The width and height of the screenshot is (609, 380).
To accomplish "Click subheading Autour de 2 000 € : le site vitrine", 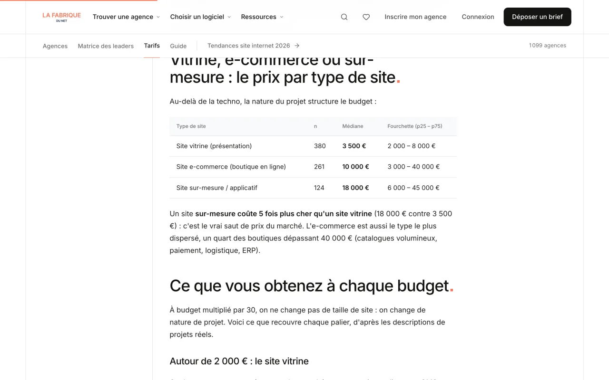I will (239, 361).
